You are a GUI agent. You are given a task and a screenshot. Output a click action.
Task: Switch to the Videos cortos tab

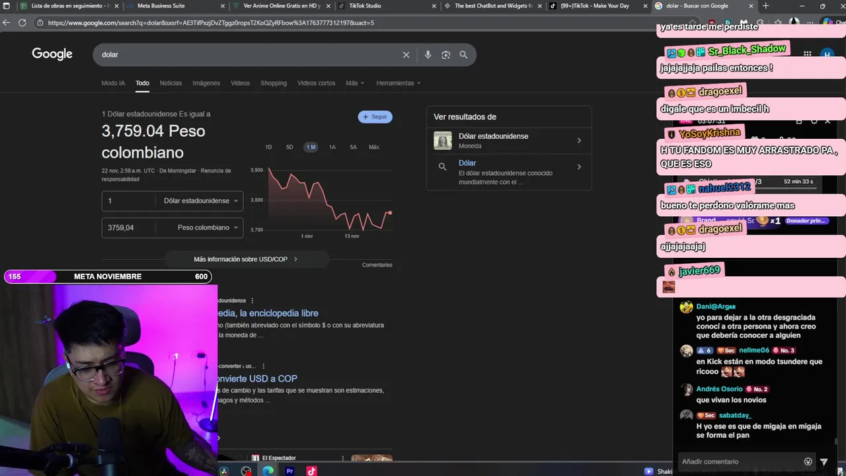tap(316, 83)
